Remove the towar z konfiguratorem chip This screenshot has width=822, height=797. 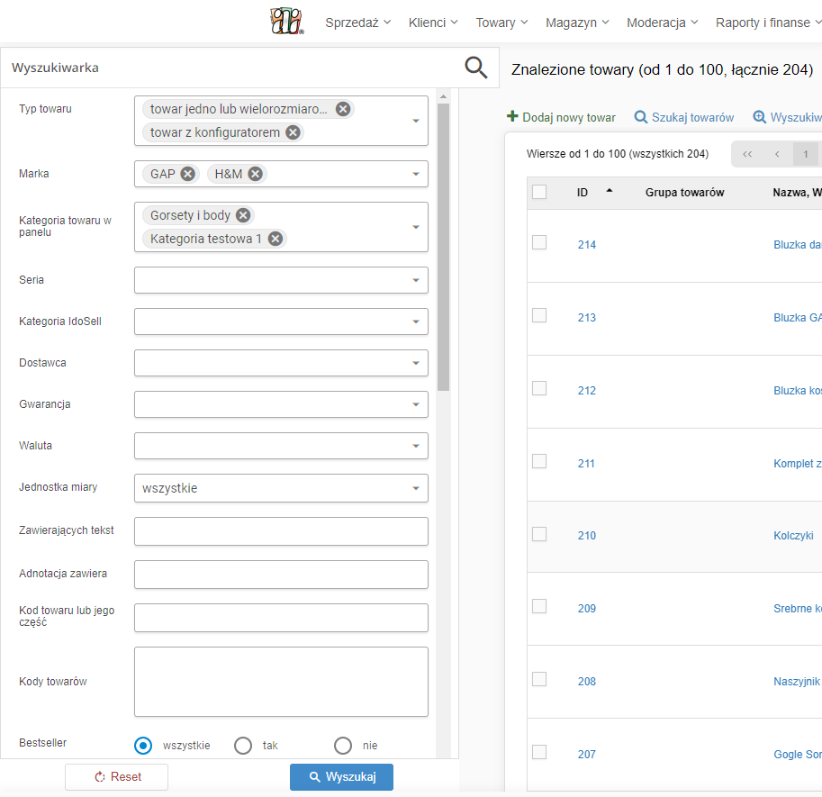(293, 132)
